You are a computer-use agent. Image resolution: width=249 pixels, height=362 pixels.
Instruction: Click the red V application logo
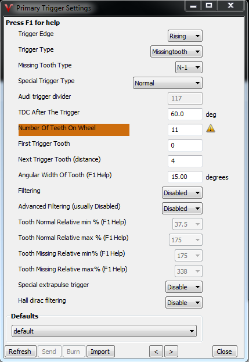click(9, 8)
